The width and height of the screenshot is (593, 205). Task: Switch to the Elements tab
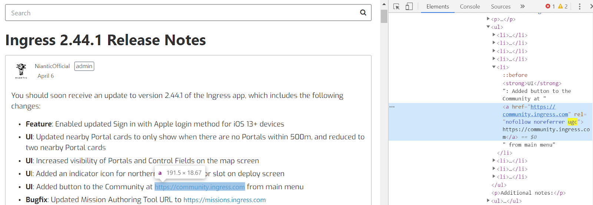click(x=438, y=6)
